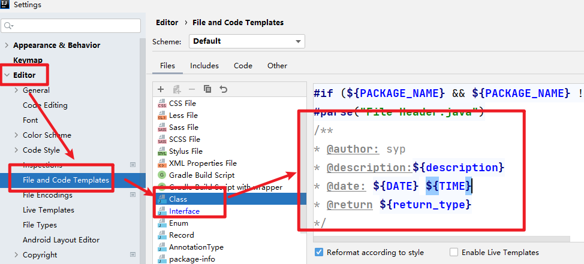Click the search magnifier icon in settings
The height and width of the screenshot is (264, 584).
[9, 26]
